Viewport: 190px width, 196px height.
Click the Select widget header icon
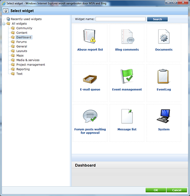coord(6,11)
